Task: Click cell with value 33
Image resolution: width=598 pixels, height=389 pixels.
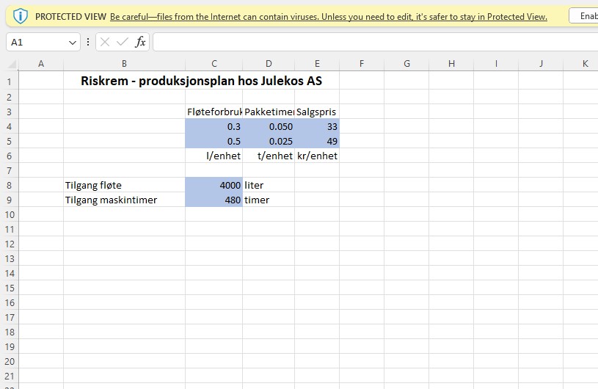Action: [x=317, y=126]
